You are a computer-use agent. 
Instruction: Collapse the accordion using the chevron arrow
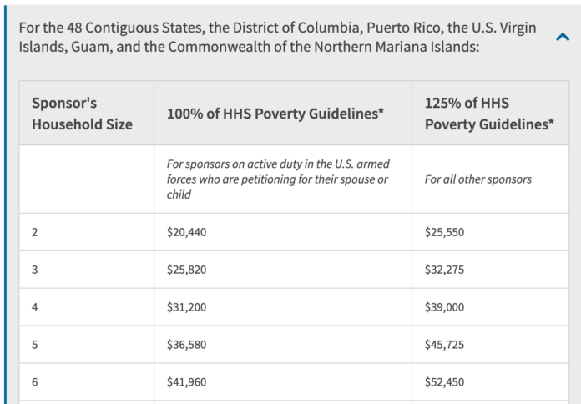point(562,37)
